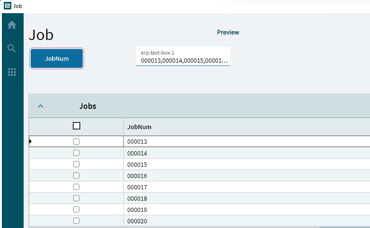Check the box for job 000016
This screenshot has height=228, width=370.
(77, 176)
